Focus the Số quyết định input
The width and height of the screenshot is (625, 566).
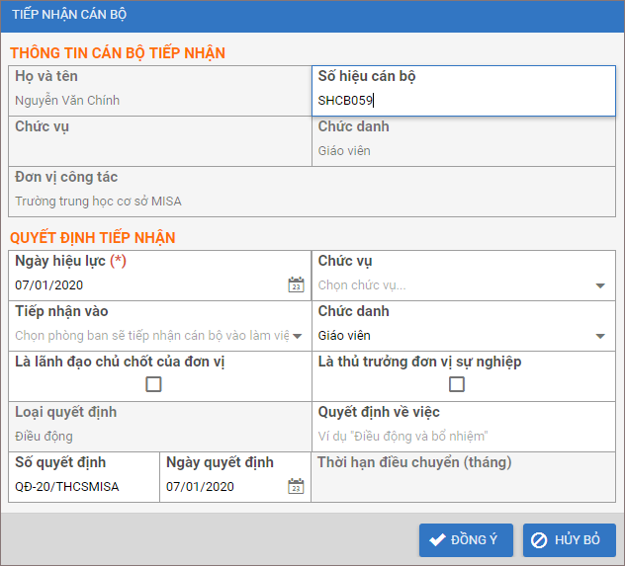point(83,486)
